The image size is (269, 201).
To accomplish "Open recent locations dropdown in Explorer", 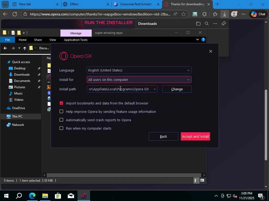I will [x=19, y=48].
